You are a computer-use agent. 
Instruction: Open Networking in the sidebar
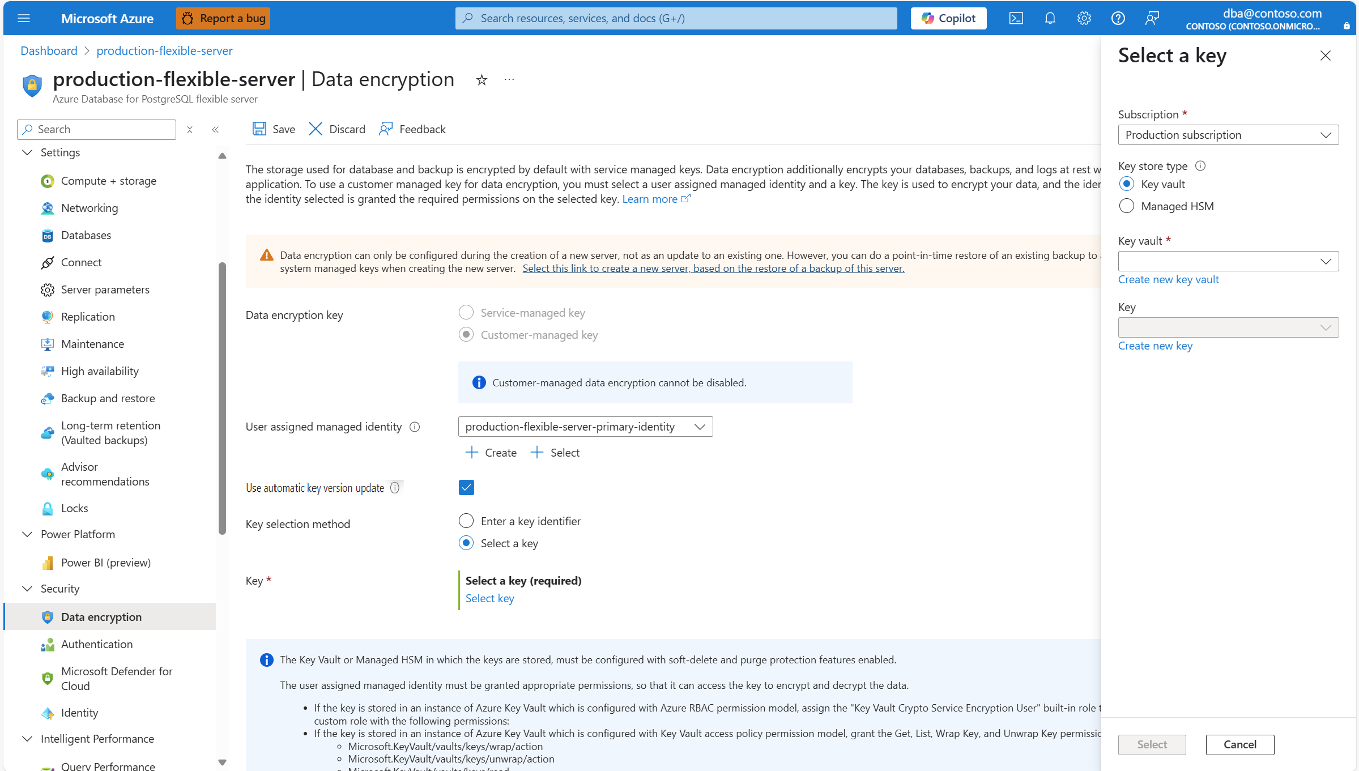point(90,208)
